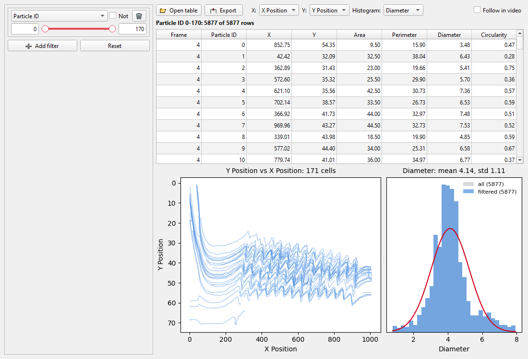Click the Circularity column header
This screenshot has width=528, height=359.
[x=494, y=35]
